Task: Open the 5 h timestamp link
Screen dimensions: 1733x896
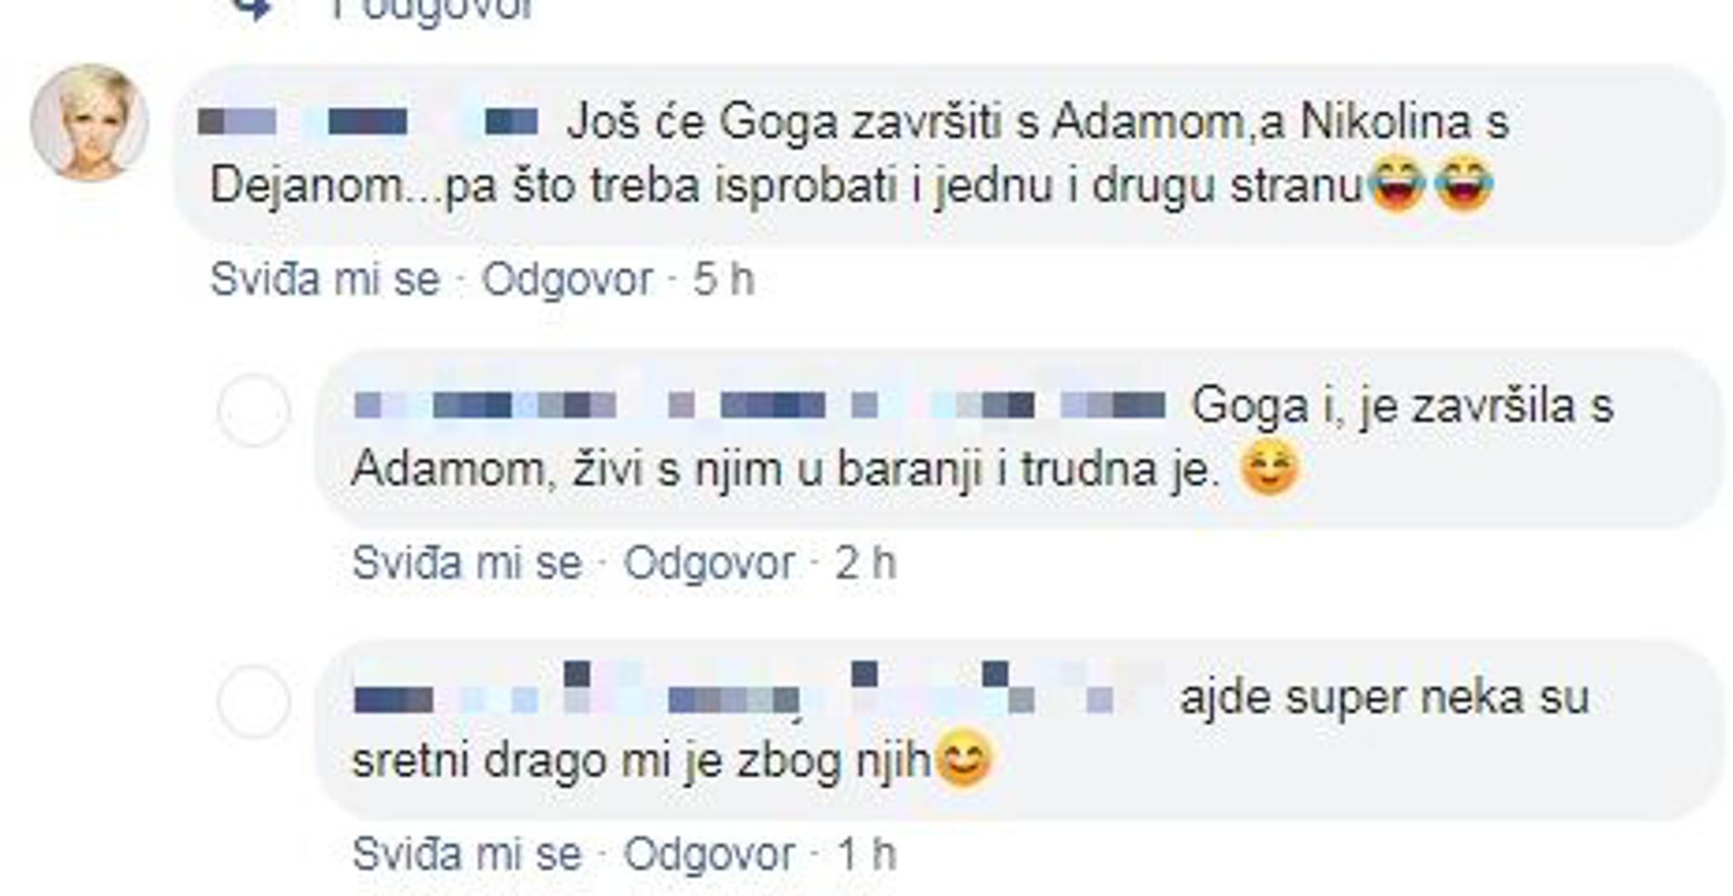Action: click(x=723, y=279)
